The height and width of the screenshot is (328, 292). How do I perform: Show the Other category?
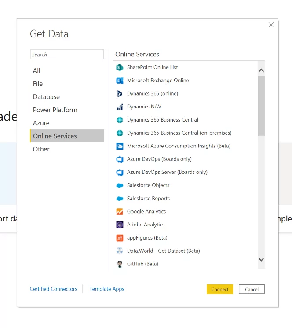(x=67, y=149)
